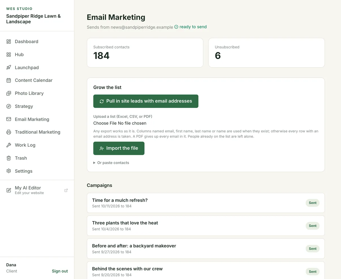Click Sandpiper Ridge Lawn & Landscape title
The width and height of the screenshot is (341, 279).
point(34,19)
